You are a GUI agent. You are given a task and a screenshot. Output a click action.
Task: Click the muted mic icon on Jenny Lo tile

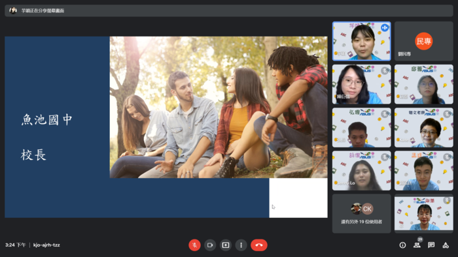coord(385,157)
